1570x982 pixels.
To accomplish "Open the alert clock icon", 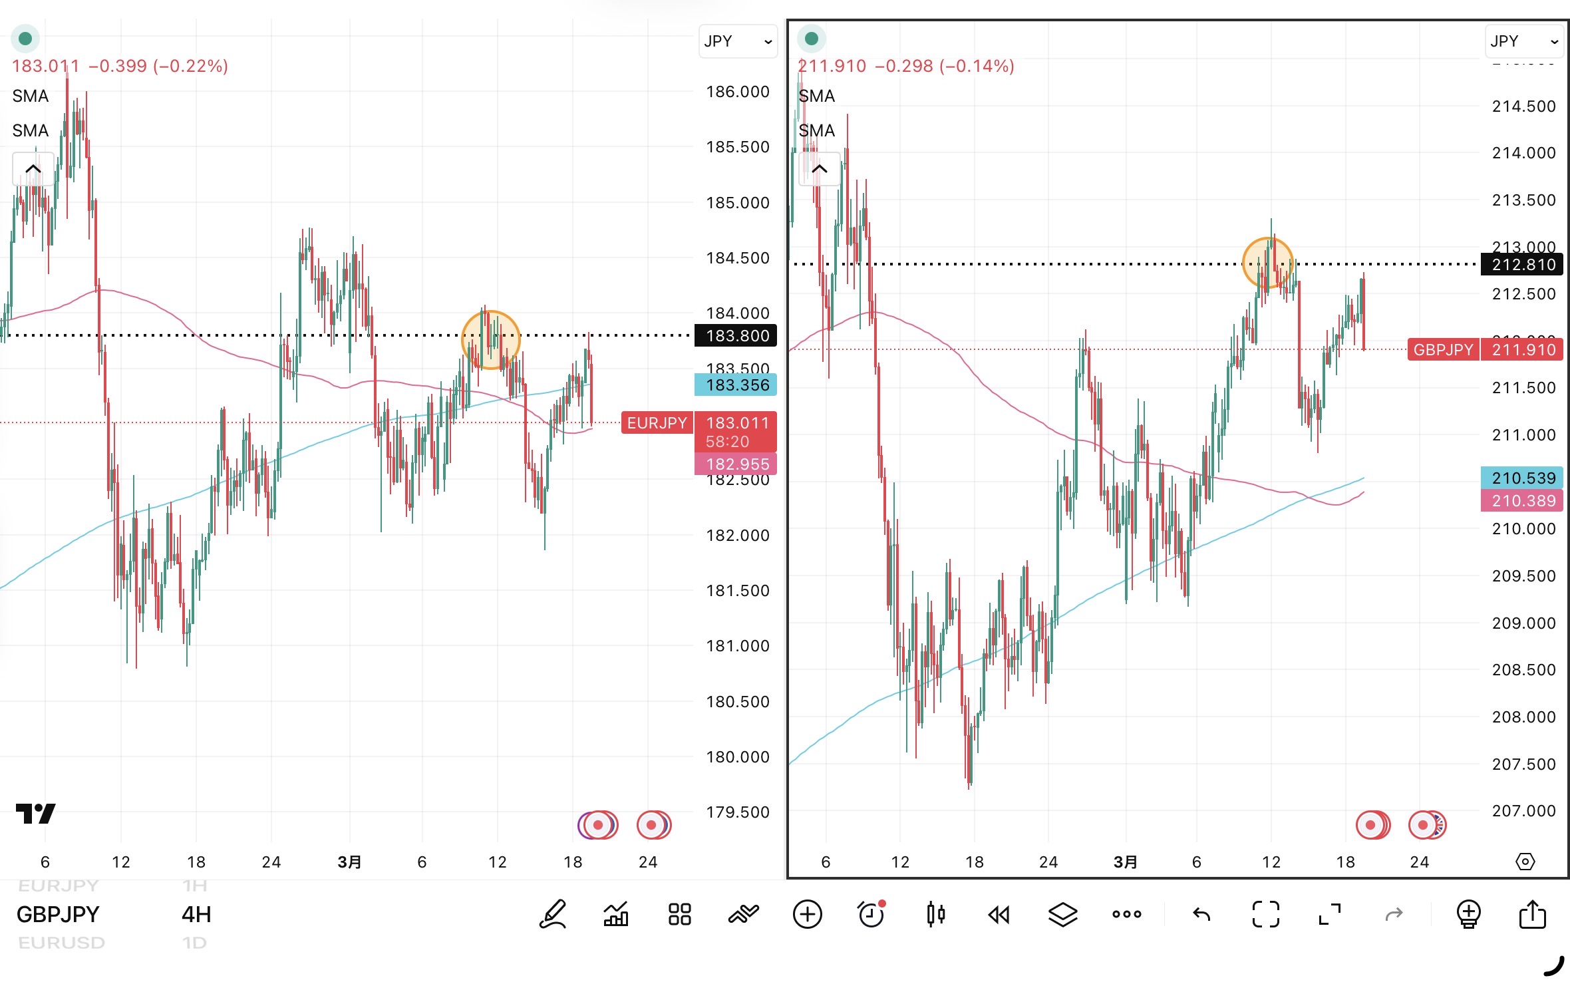I will [871, 914].
